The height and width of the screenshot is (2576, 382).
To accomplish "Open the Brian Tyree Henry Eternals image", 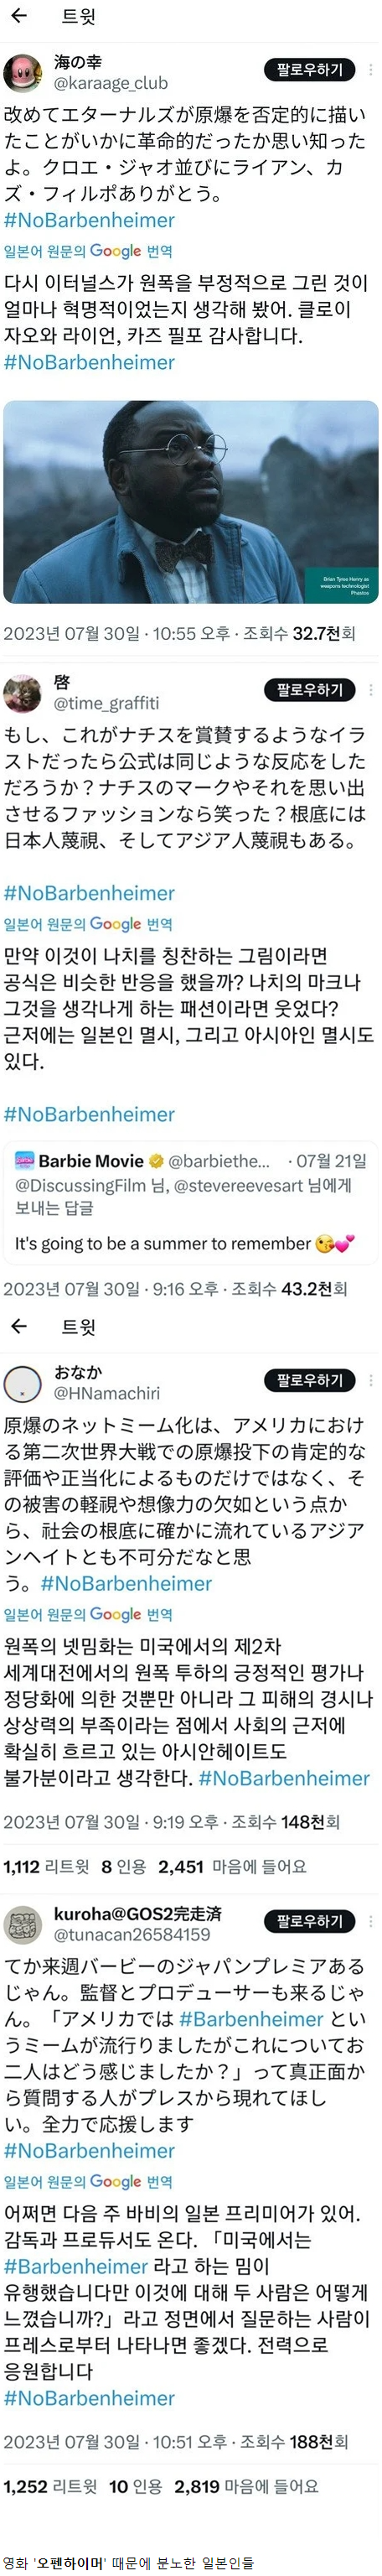I will 191,502.
